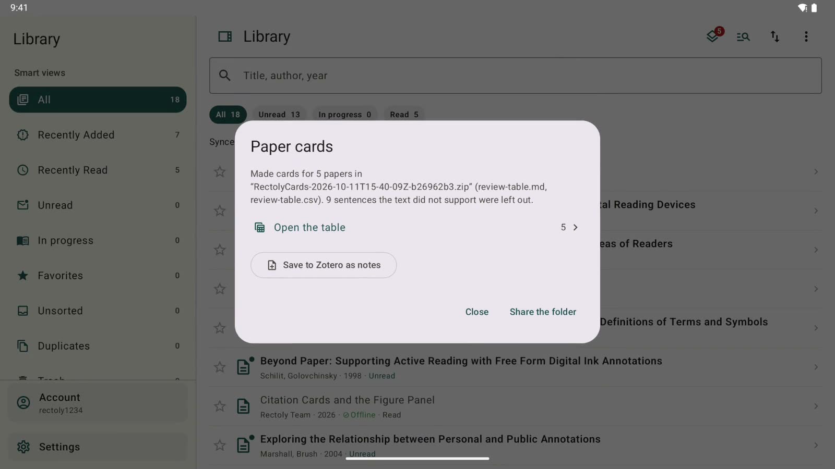Image resolution: width=835 pixels, height=469 pixels.
Task: Open the layers icon with badge 5
Action: tap(713, 36)
